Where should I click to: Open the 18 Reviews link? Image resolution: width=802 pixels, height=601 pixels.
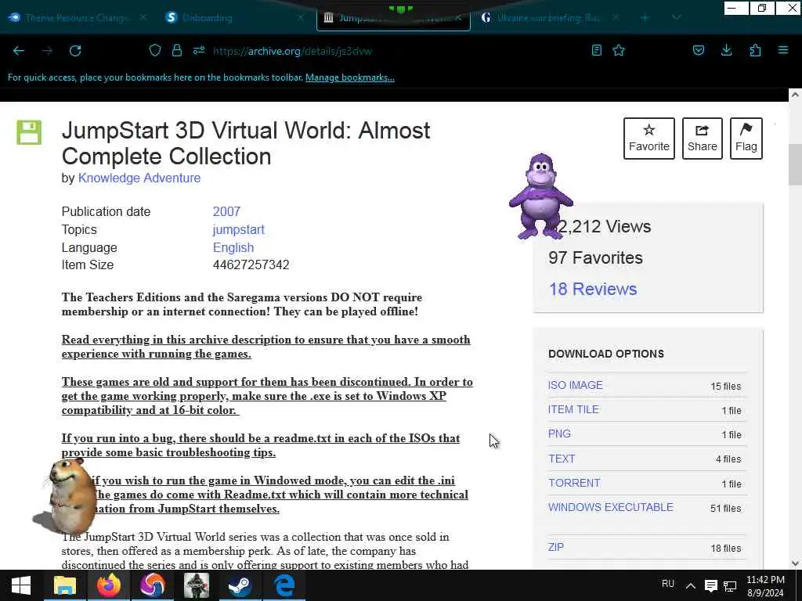coord(593,289)
